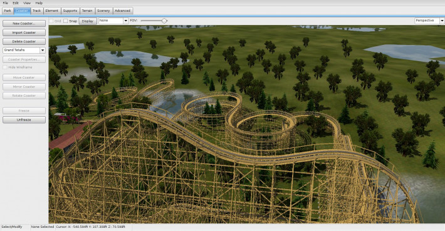Open the Help menu
Screen dimensions: 445x231
tap(39, 3)
